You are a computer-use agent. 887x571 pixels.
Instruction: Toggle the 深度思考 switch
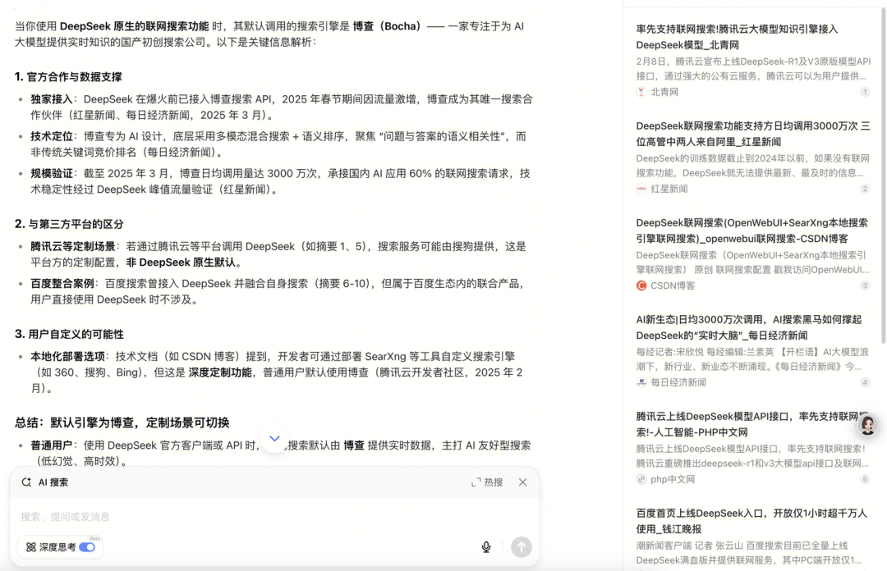pos(87,547)
